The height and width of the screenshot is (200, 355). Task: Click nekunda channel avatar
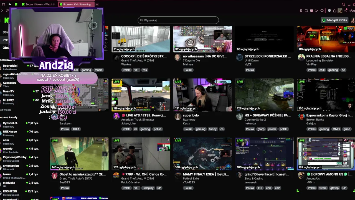[240, 116]
